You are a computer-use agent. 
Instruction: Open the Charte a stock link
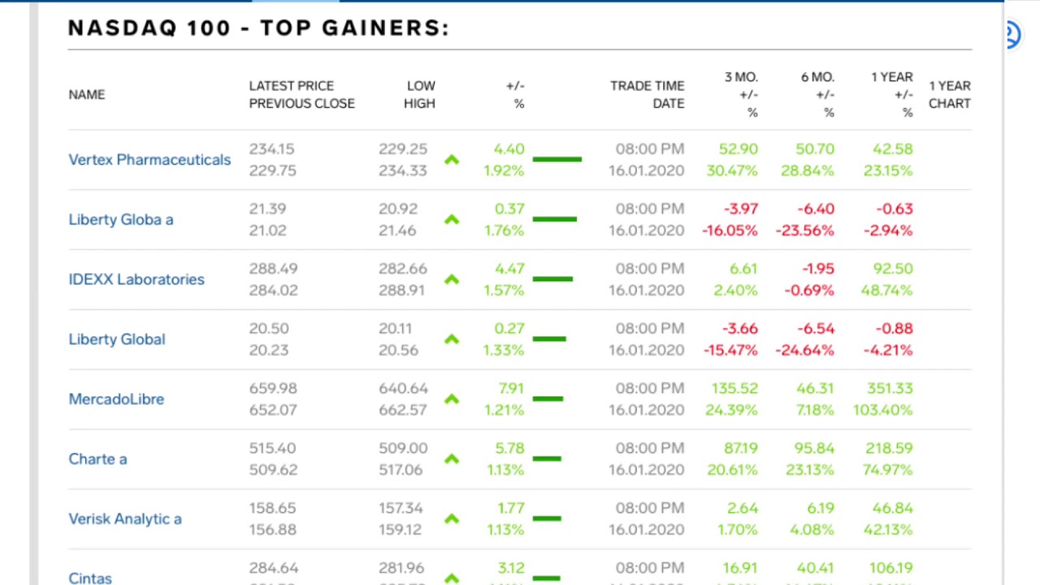(x=97, y=459)
